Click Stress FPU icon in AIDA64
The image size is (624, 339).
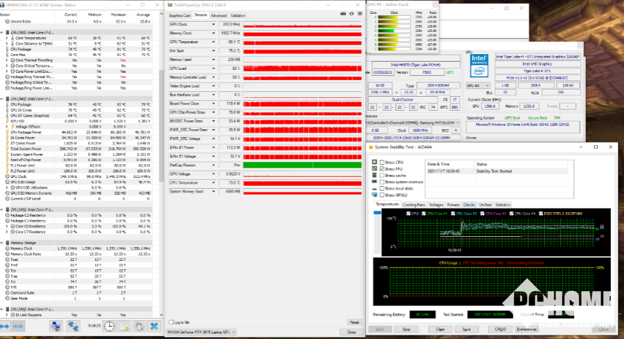pyautogui.click(x=375, y=169)
